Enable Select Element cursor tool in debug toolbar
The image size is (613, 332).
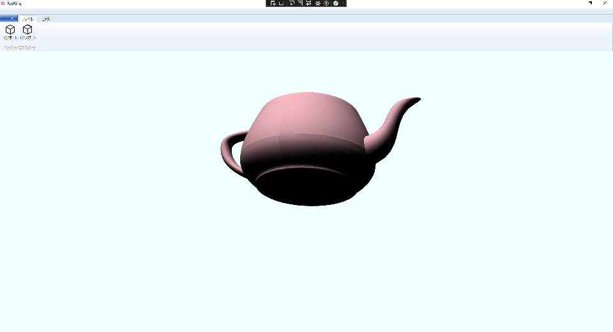click(291, 3)
